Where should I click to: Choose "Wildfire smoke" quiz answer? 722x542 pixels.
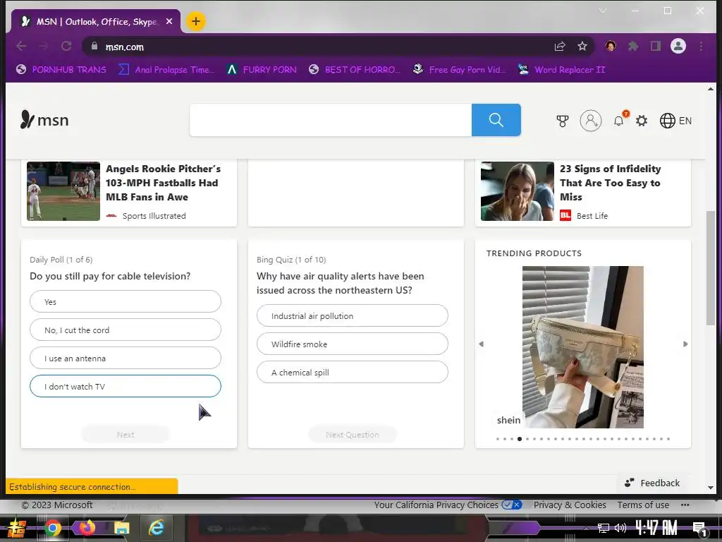(x=353, y=344)
